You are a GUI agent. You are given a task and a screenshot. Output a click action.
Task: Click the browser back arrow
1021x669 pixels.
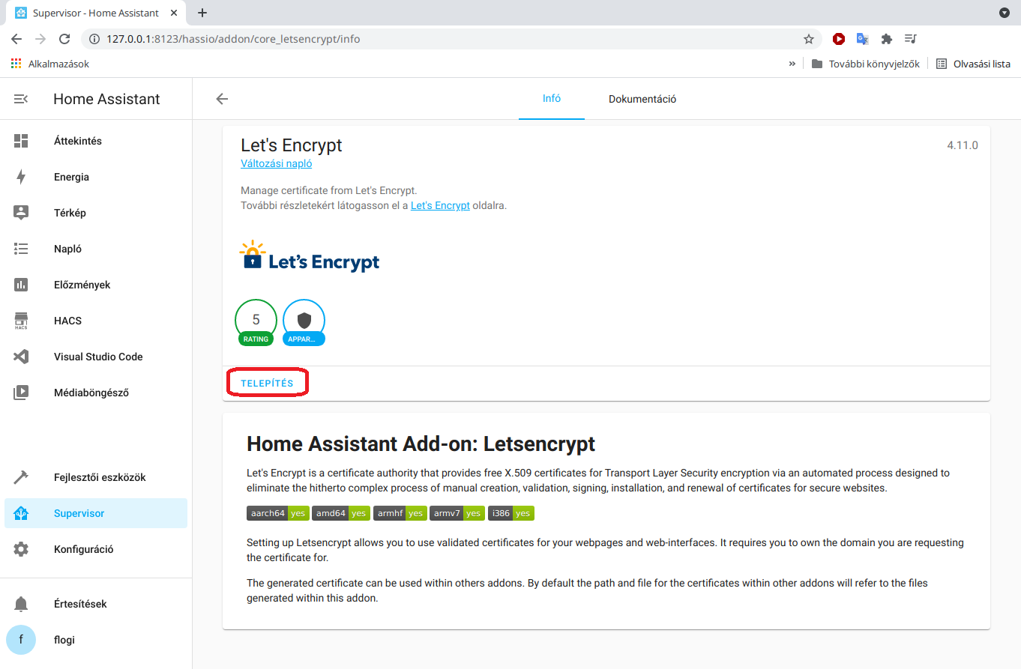point(16,39)
